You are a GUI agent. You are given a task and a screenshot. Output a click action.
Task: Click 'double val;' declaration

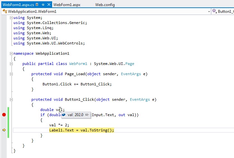coord(52,110)
